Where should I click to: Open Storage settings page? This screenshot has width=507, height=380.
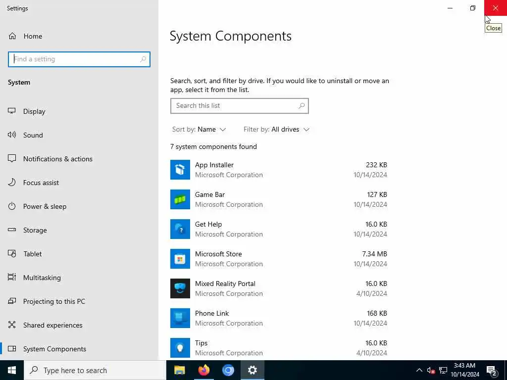click(x=79, y=230)
